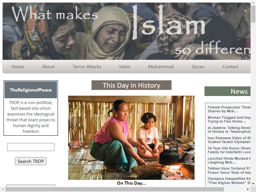Open the Woman Flogged news link
256x192 pixels.
[229, 119]
